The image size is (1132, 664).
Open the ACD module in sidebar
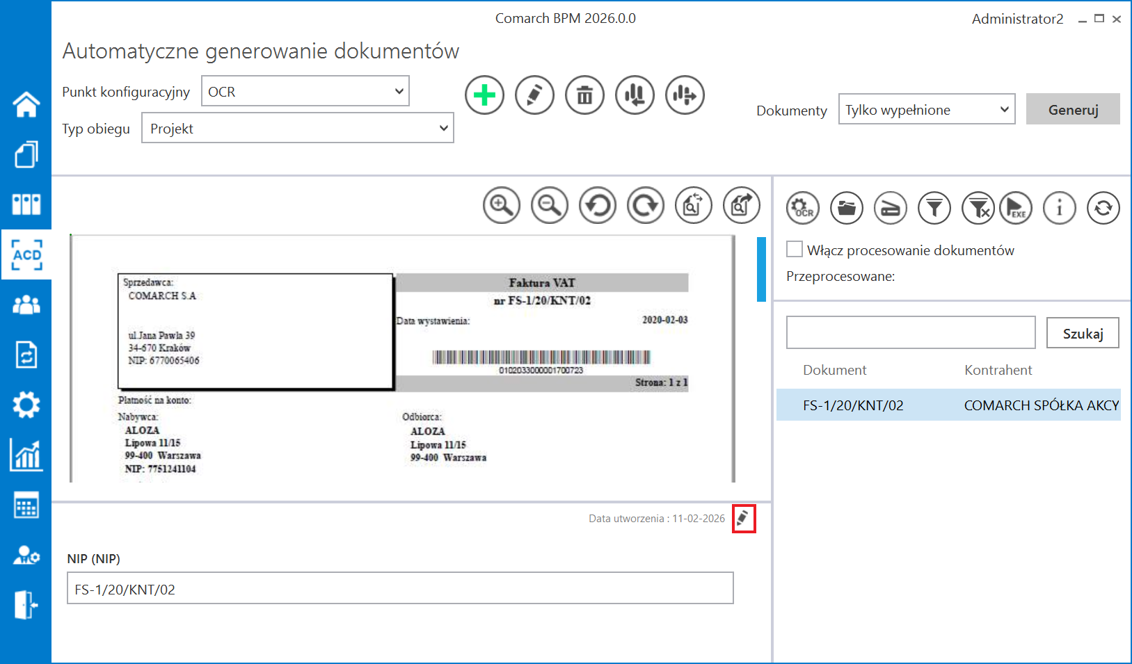pyautogui.click(x=26, y=255)
